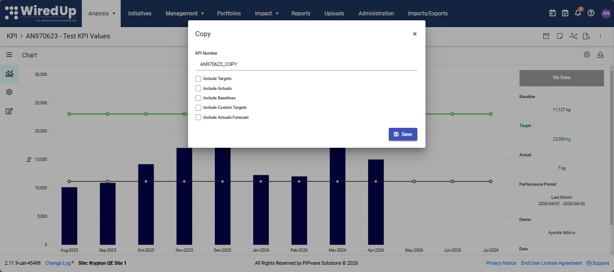Viewport: 614px width, 272px height.
Task: Open the help question mark icon
Action: (590, 13)
